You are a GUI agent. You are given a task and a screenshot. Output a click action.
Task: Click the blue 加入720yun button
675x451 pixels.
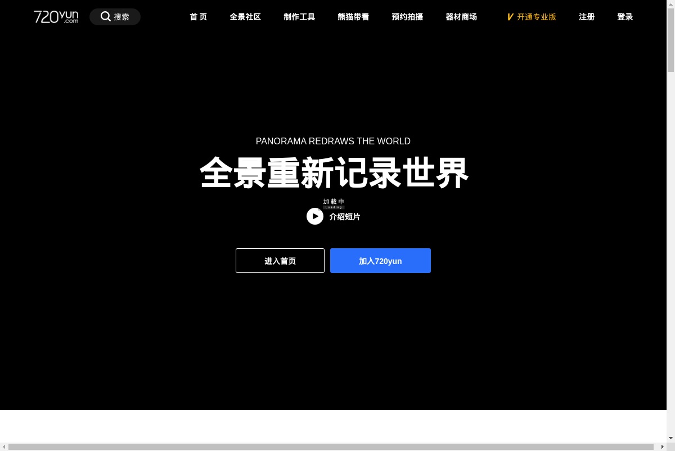tap(380, 261)
